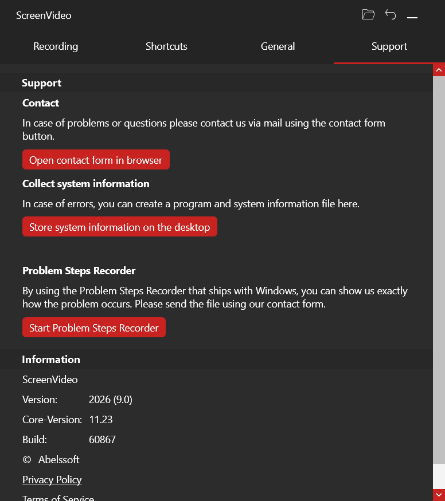Click the scrollbar down arrow
Screen dimensions: 445x501
coord(439,495)
